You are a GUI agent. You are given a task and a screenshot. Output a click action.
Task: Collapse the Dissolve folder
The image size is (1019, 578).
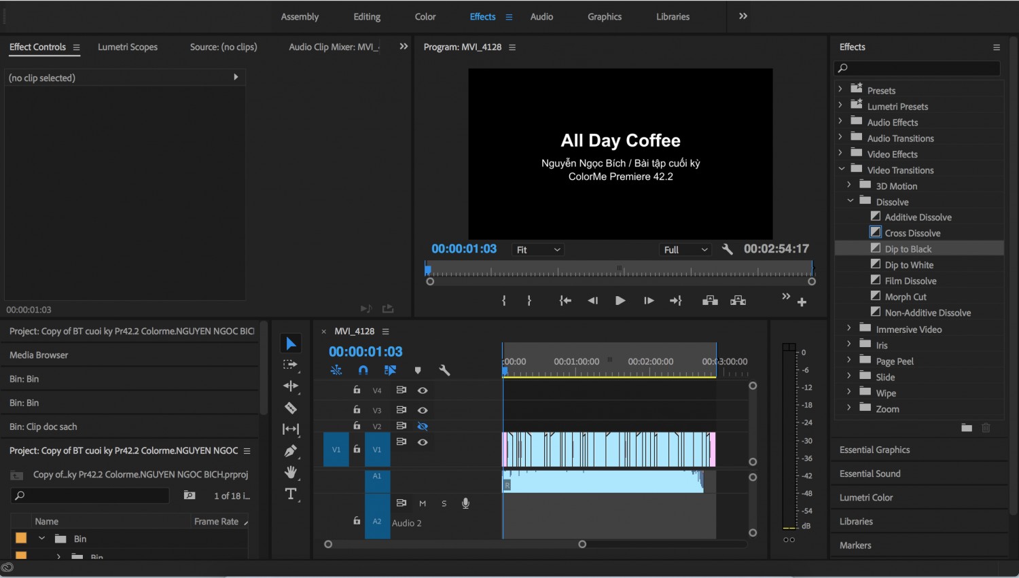click(x=850, y=201)
